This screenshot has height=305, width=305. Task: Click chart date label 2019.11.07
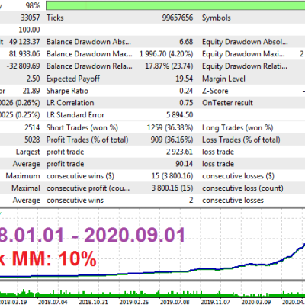(x=215, y=302)
